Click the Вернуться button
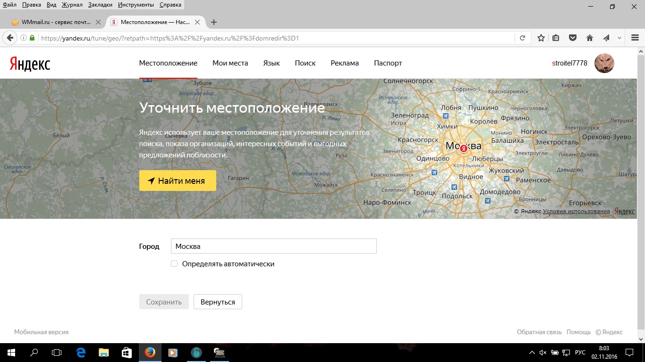The width and height of the screenshot is (645, 362). pyautogui.click(x=218, y=302)
